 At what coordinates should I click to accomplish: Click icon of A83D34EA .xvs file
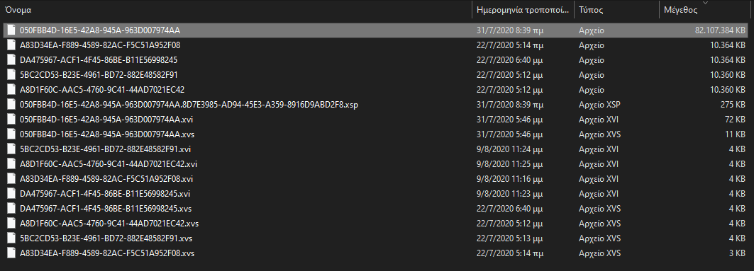(x=11, y=253)
